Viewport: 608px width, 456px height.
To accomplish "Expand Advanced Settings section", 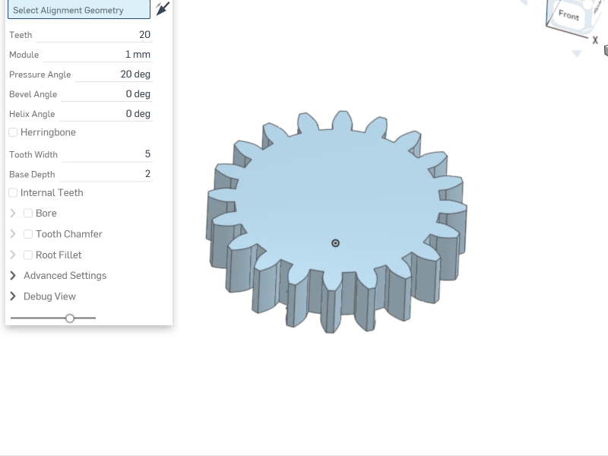I will pos(13,276).
